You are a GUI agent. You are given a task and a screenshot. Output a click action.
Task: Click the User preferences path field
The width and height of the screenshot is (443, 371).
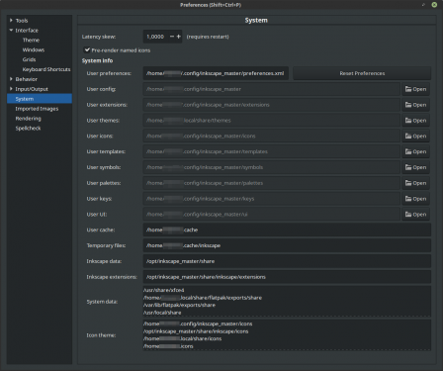(216, 73)
